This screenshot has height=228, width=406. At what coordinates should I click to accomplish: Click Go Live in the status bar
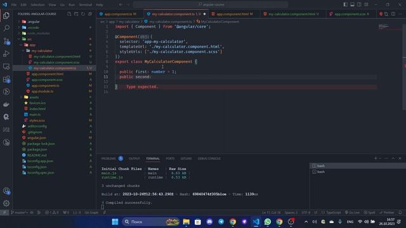coord(352,213)
